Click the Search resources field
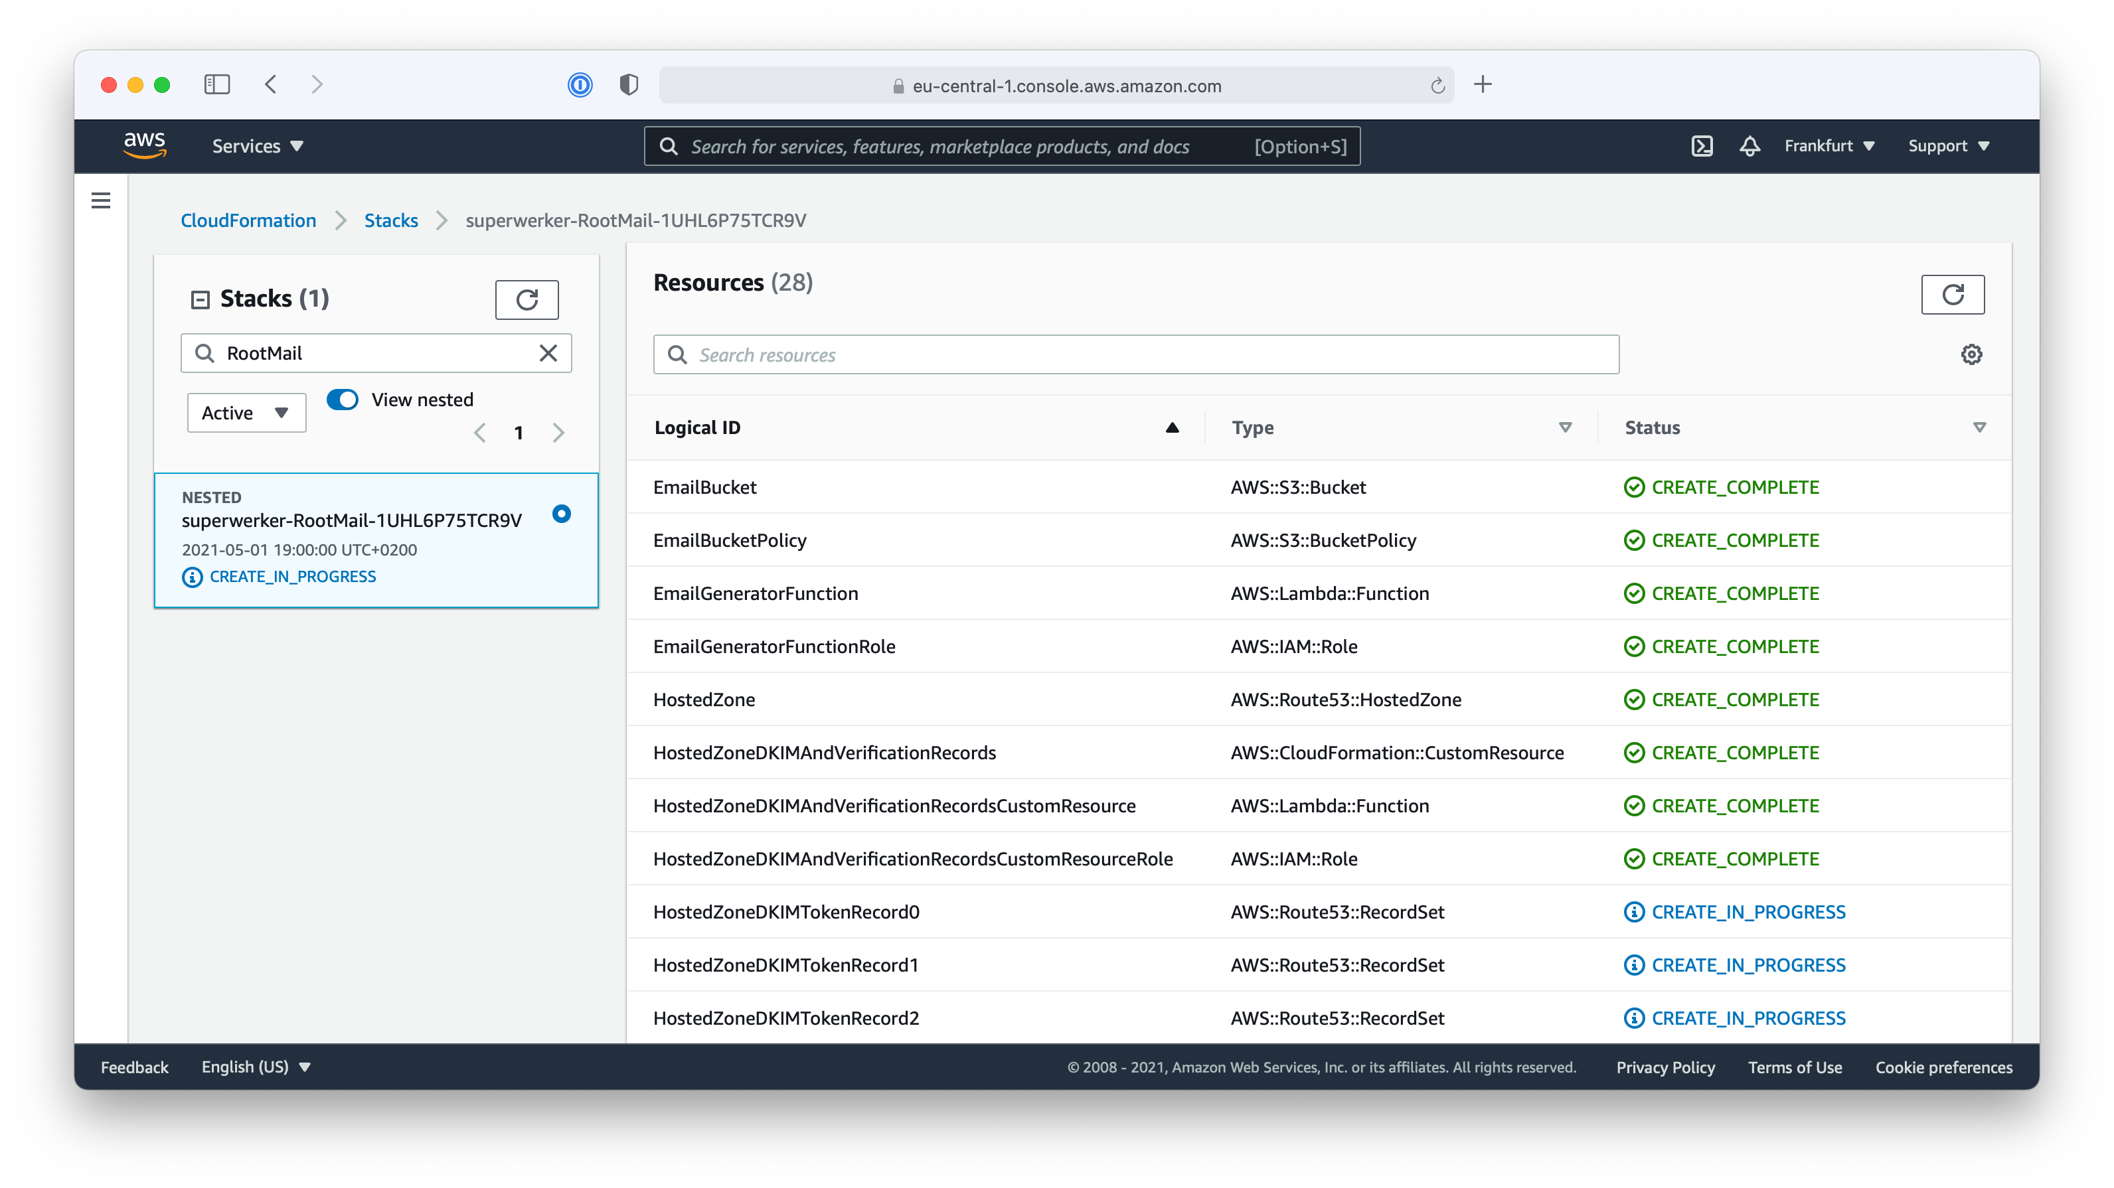Image resolution: width=2114 pixels, height=1188 pixels. click(x=1136, y=354)
